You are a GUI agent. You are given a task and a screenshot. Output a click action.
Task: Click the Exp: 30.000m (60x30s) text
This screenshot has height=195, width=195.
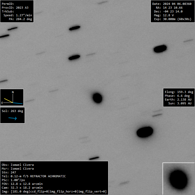(173, 19)
